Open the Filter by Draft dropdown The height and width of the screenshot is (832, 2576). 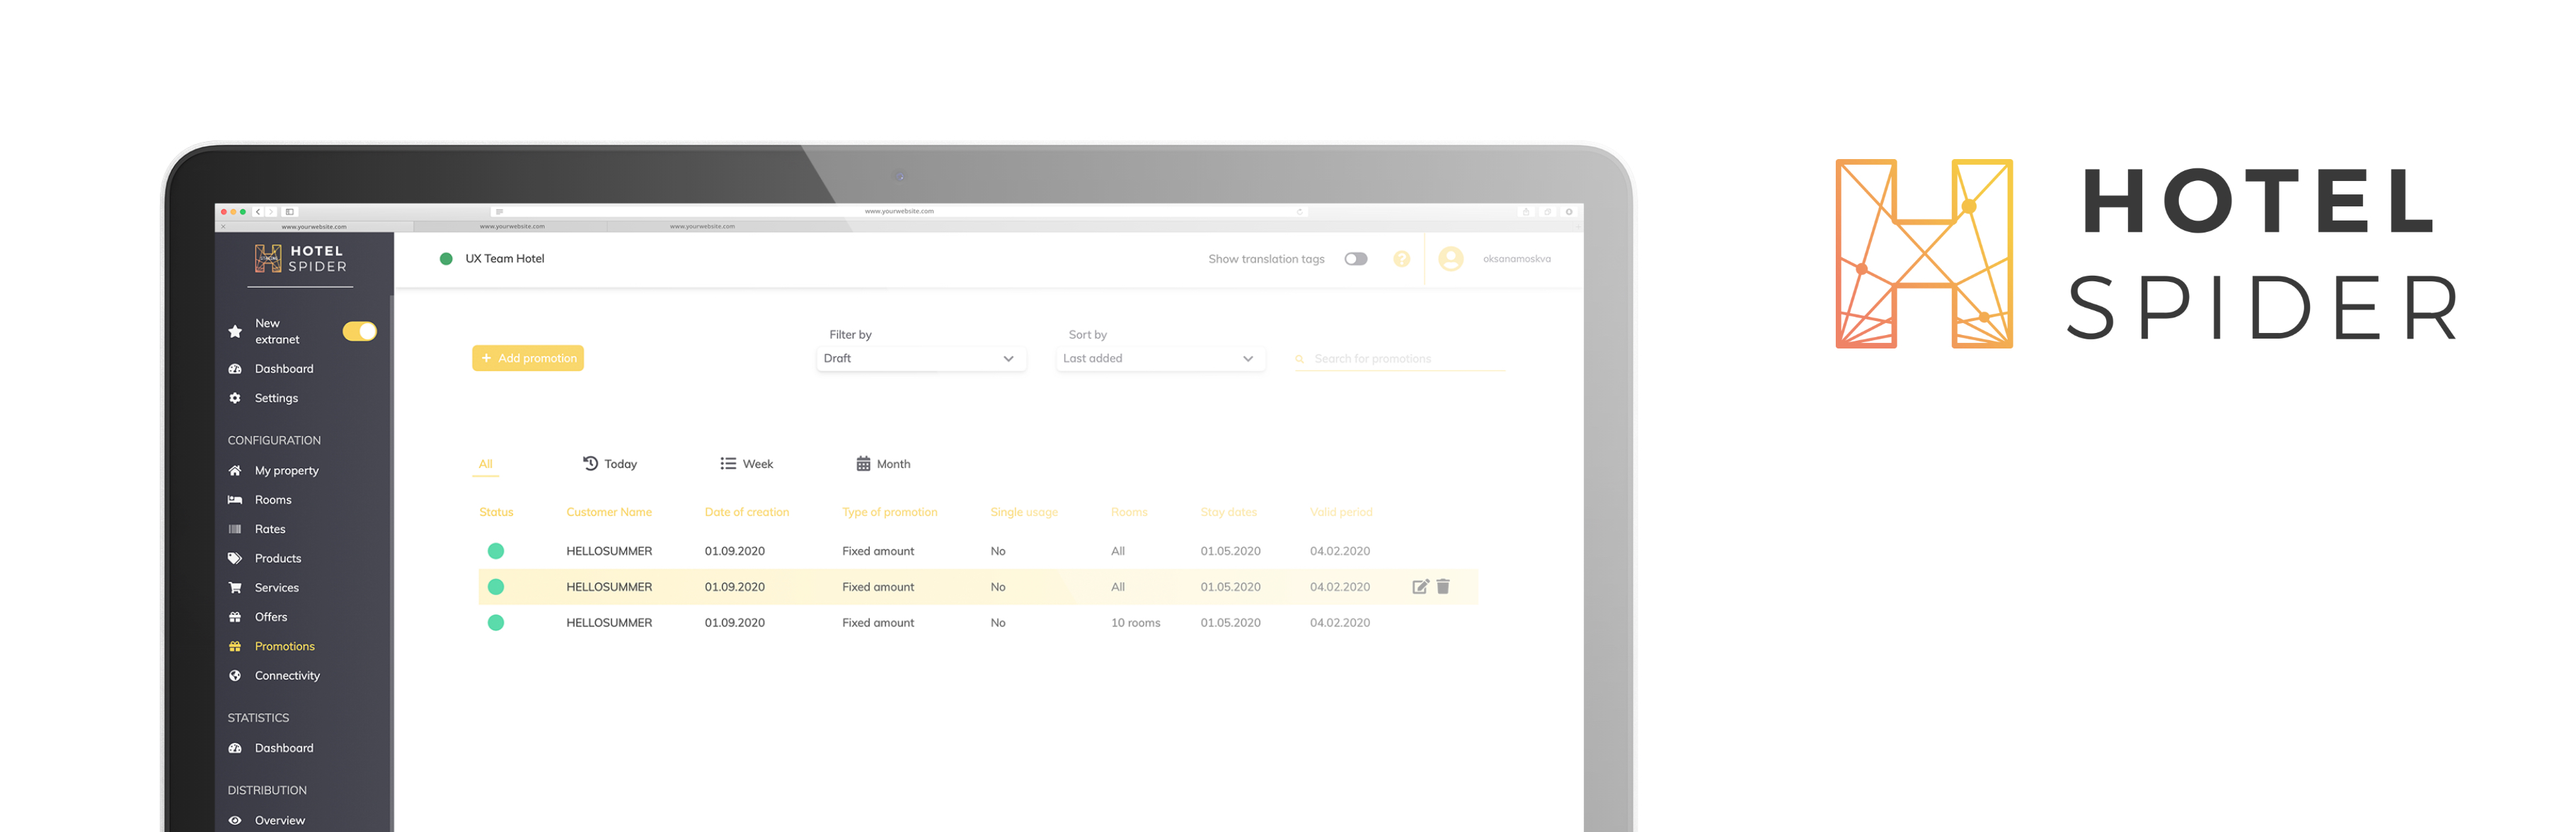coord(920,358)
